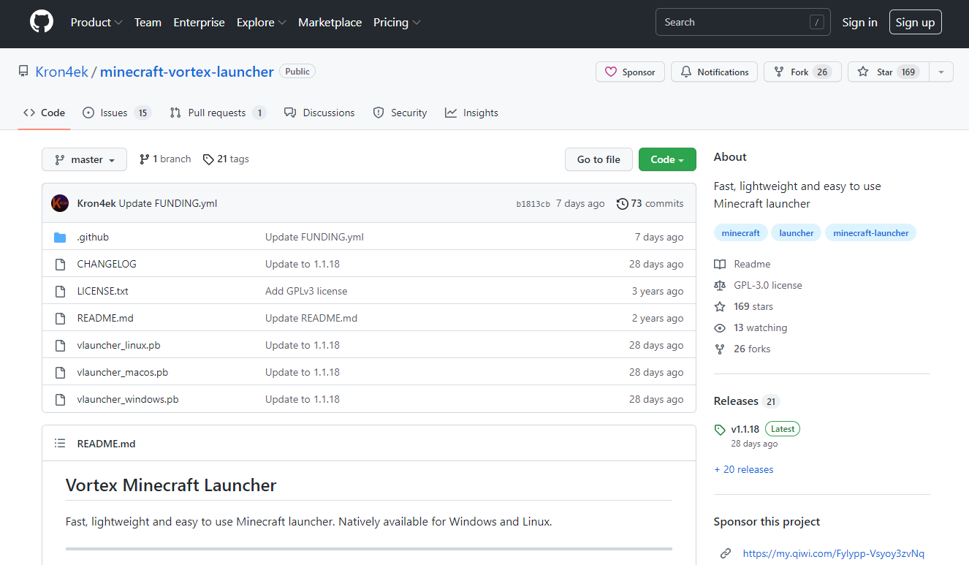Open the green Code dropdown
The width and height of the screenshot is (969, 565).
(667, 159)
